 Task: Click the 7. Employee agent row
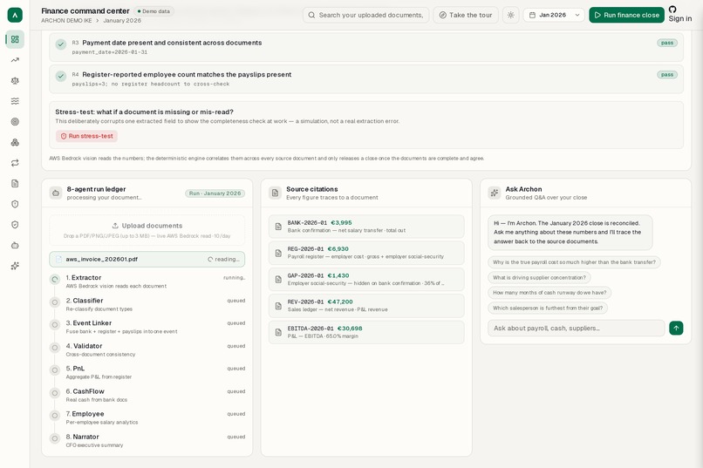(147, 417)
